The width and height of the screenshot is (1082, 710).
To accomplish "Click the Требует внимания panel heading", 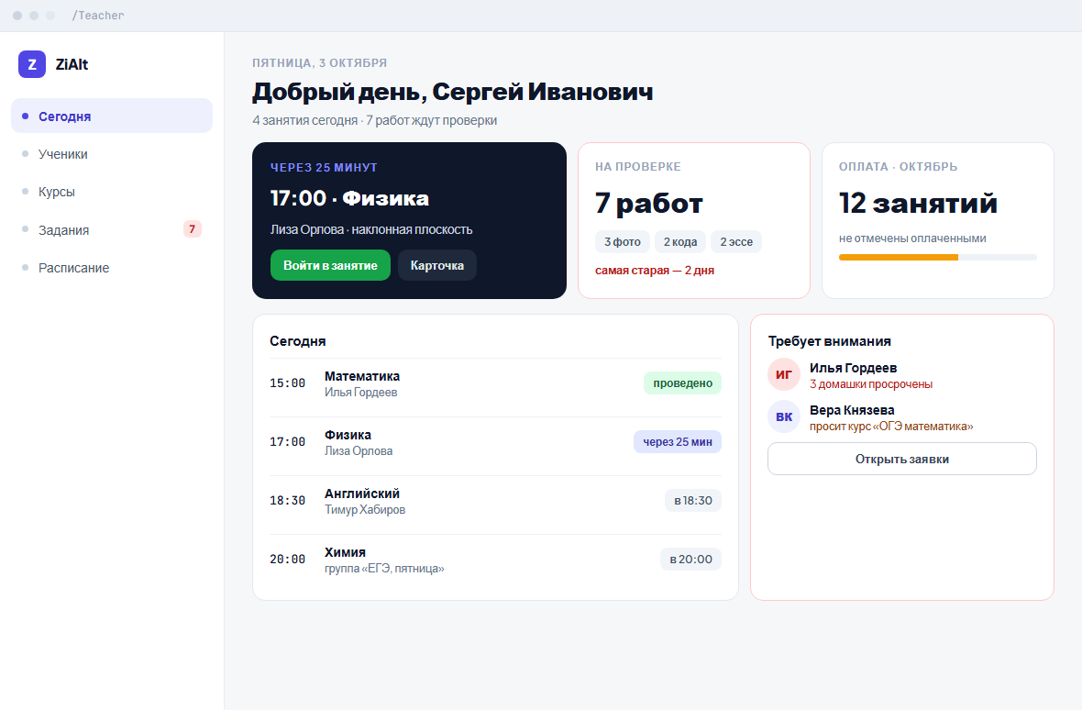I will 830,341.
